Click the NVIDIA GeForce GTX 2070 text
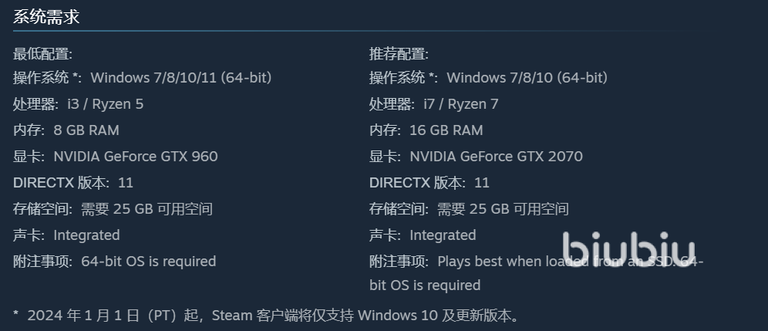Viewport: 768px width, 331px height. tap(496, 157)
